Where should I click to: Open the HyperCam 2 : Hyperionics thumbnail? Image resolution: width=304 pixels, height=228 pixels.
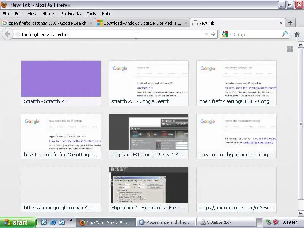[149, 189]
